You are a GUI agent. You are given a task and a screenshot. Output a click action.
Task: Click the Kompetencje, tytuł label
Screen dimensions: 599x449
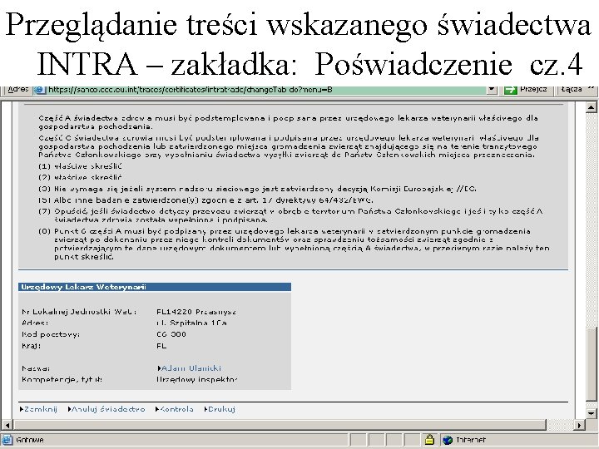62,379
